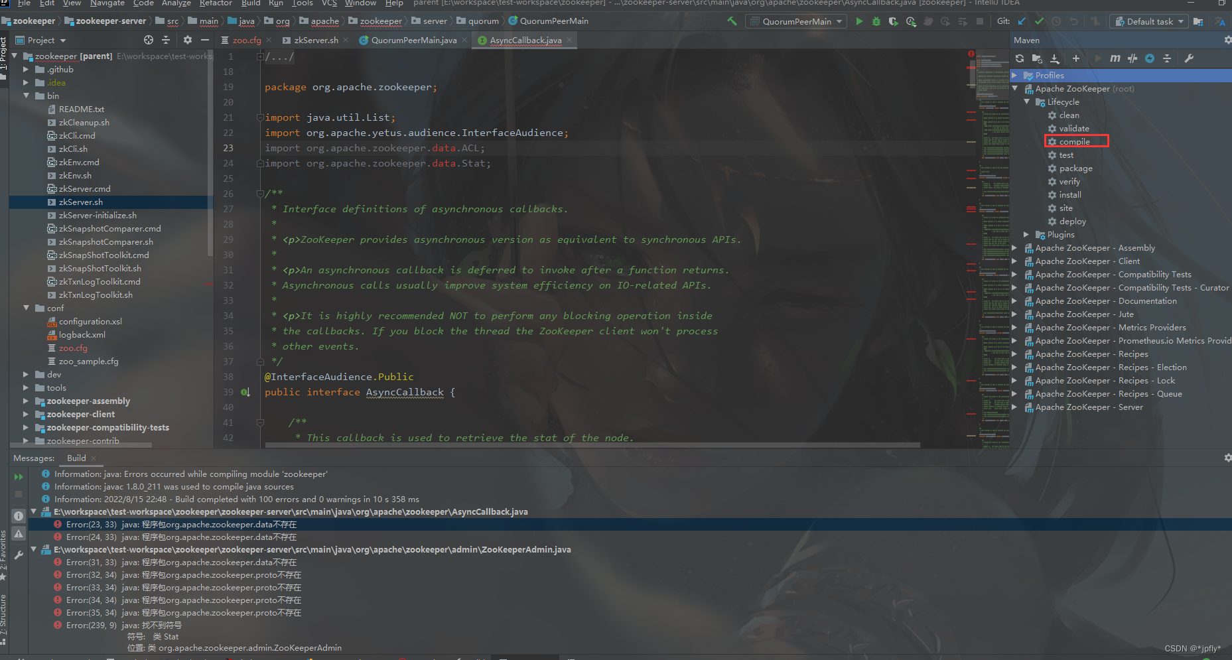The image size is (1232, 660).
Task: Toggle the 7: Structure tool window button
Action: tap(3, 620)
